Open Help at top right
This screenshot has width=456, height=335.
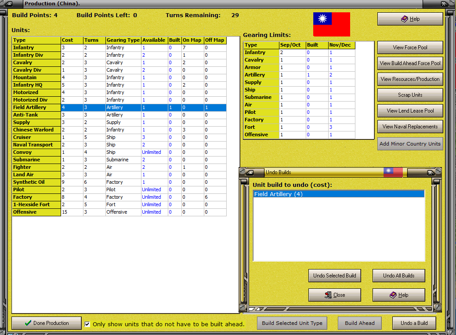coord(410,19)
